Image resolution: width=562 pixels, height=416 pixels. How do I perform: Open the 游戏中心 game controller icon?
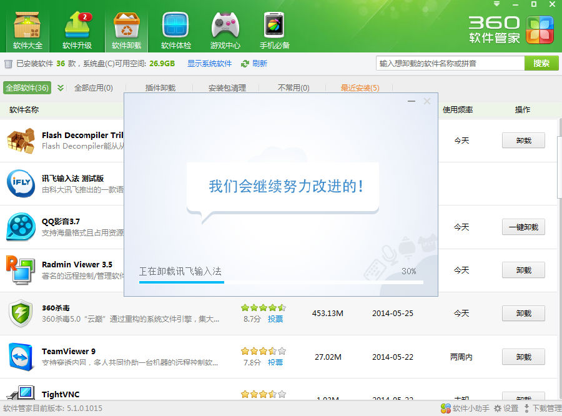coord(225,31)
